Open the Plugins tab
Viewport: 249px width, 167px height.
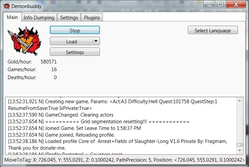click(x=92, y=18)
